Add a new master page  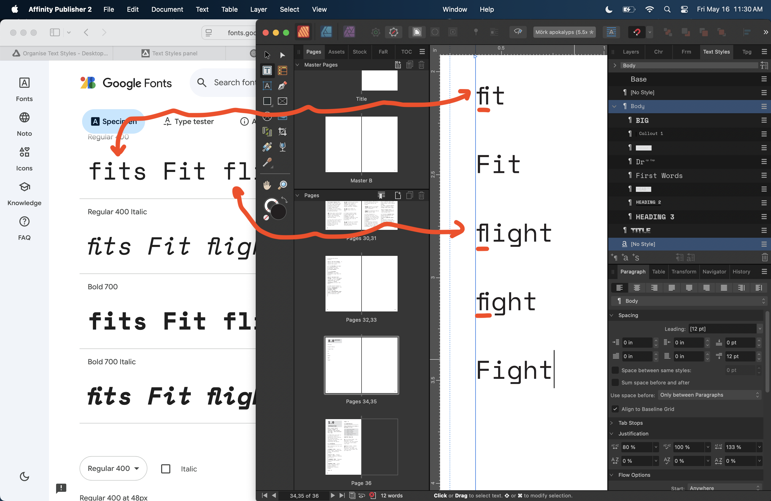point(398,65)
